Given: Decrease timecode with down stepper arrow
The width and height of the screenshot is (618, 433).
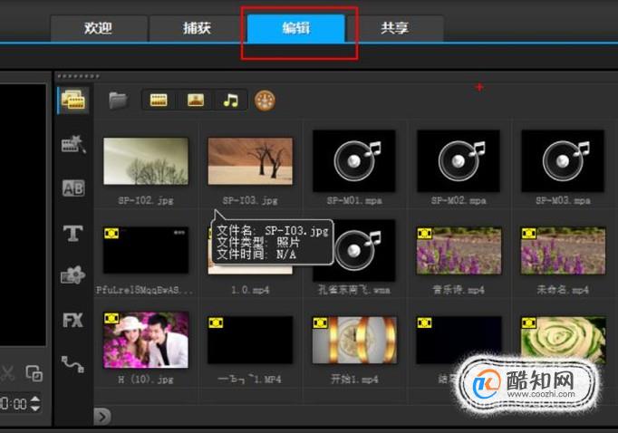Looking at the screenshot, I should click(35, 409).
